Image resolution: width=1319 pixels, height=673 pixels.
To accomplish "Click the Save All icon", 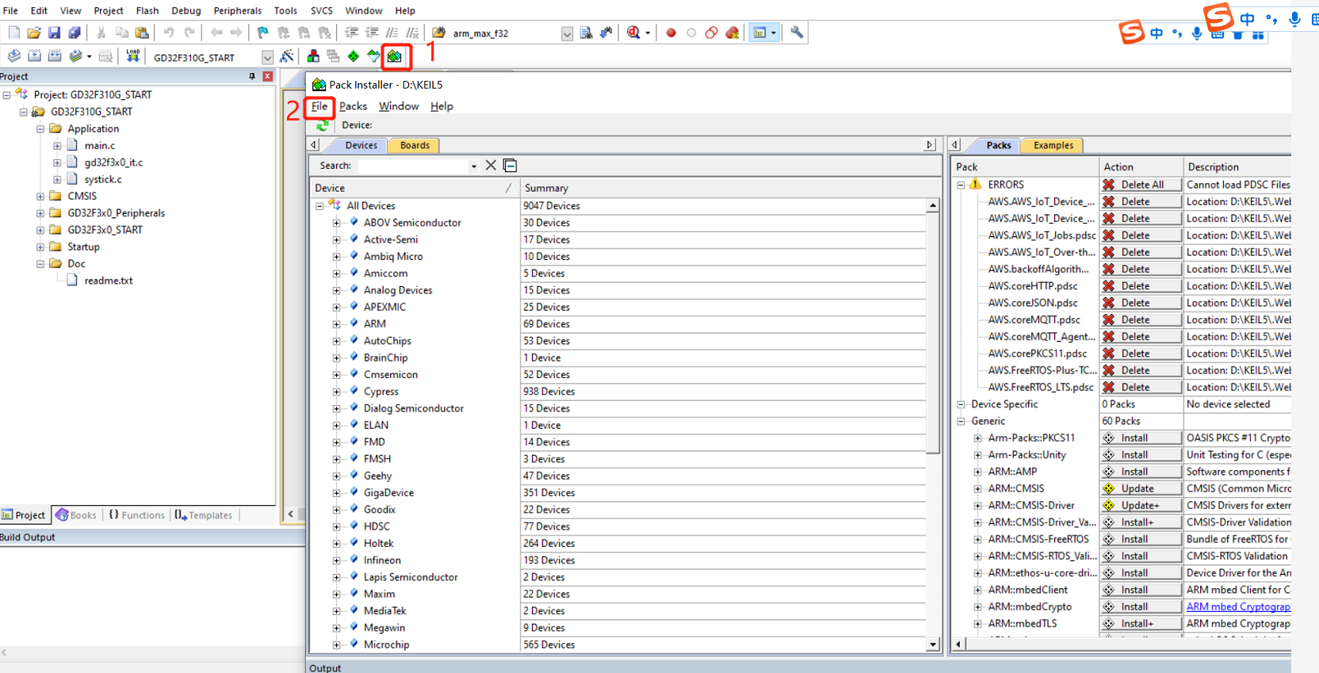I will click(x=75, y=33).
